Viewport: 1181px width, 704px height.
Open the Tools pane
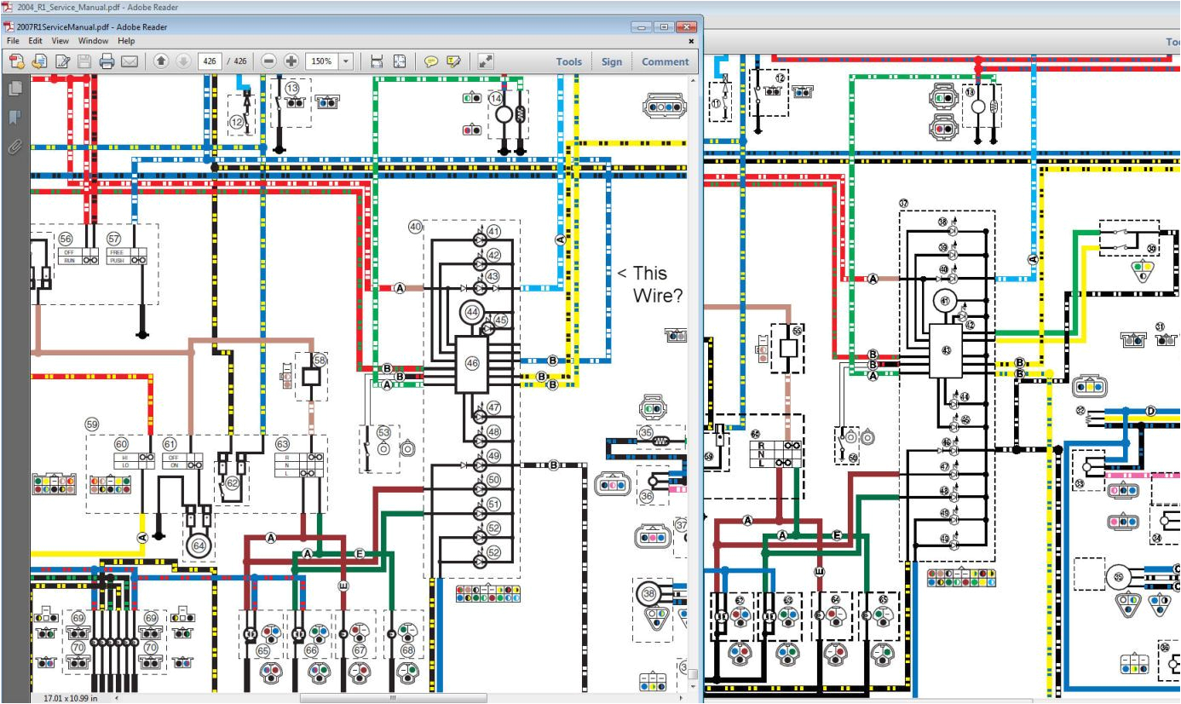pyautogui.click(x=568, y=61)
